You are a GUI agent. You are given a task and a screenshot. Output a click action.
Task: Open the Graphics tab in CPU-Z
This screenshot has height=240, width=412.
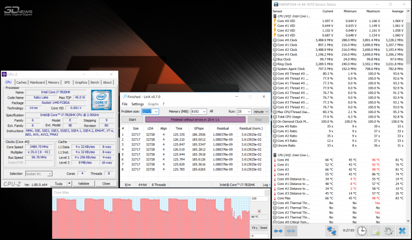tap(81, 82)
